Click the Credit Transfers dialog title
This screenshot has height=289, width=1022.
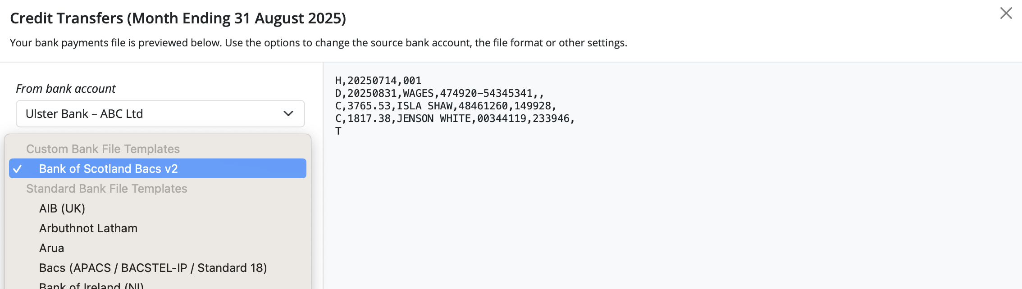(178, 18)
